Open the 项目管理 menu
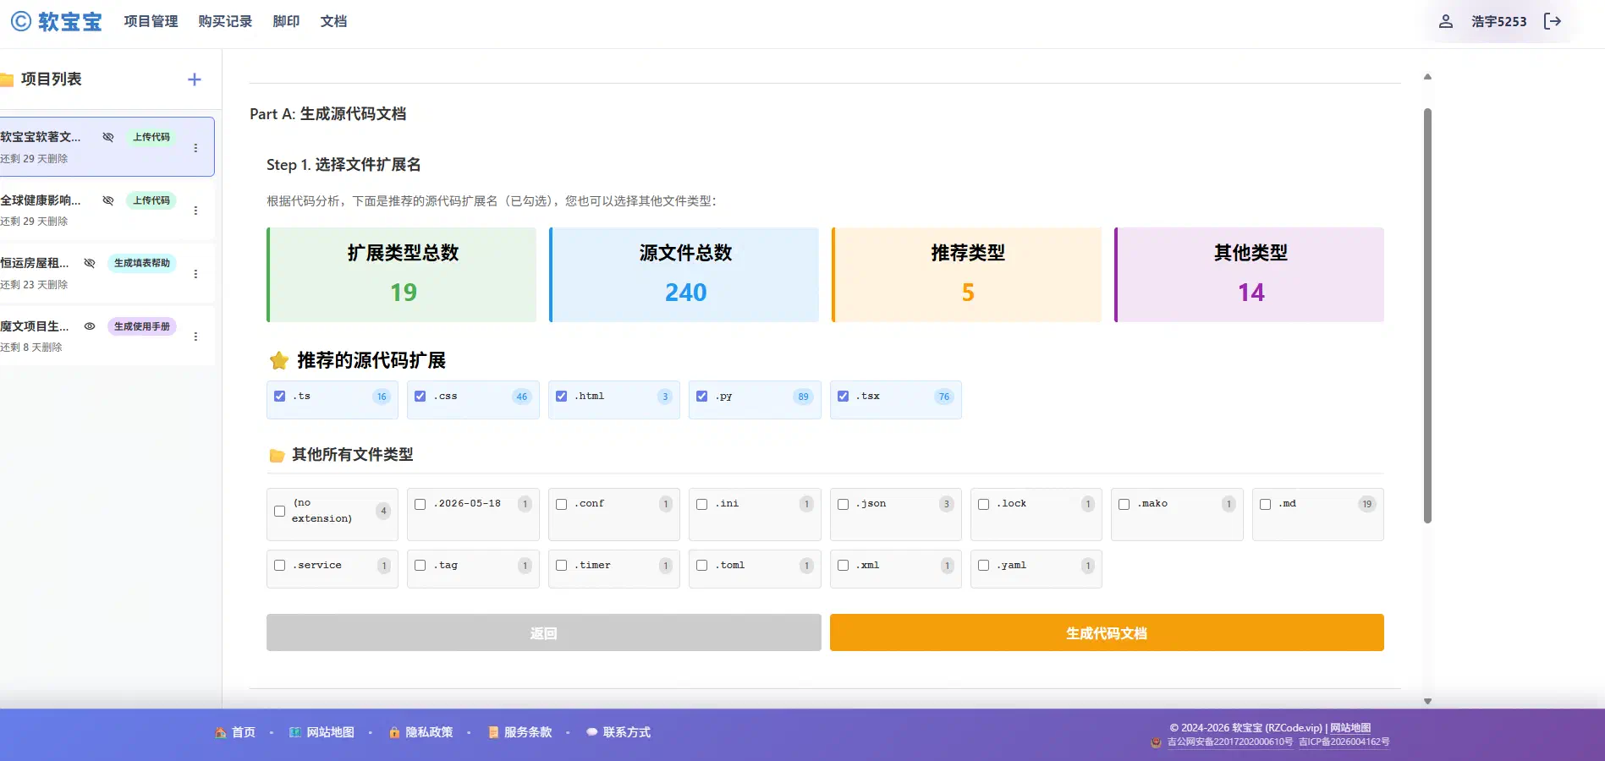 coord(151,21)
